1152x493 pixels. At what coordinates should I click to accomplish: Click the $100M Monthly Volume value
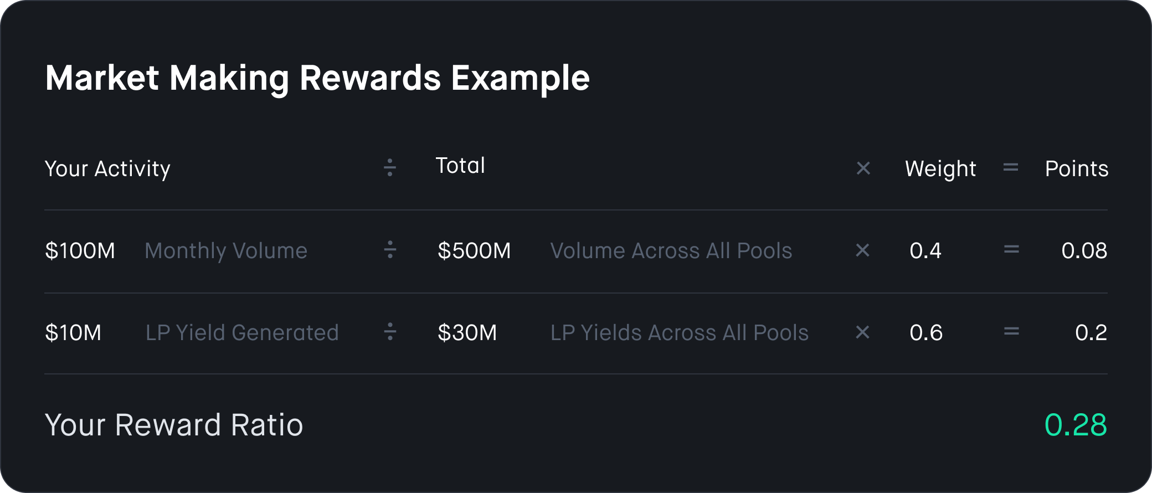(x=80, y=251)
